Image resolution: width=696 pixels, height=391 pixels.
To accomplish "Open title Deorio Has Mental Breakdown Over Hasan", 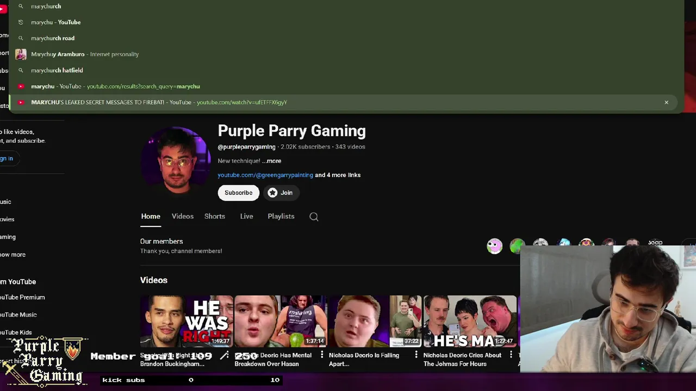I will point(273,360).
